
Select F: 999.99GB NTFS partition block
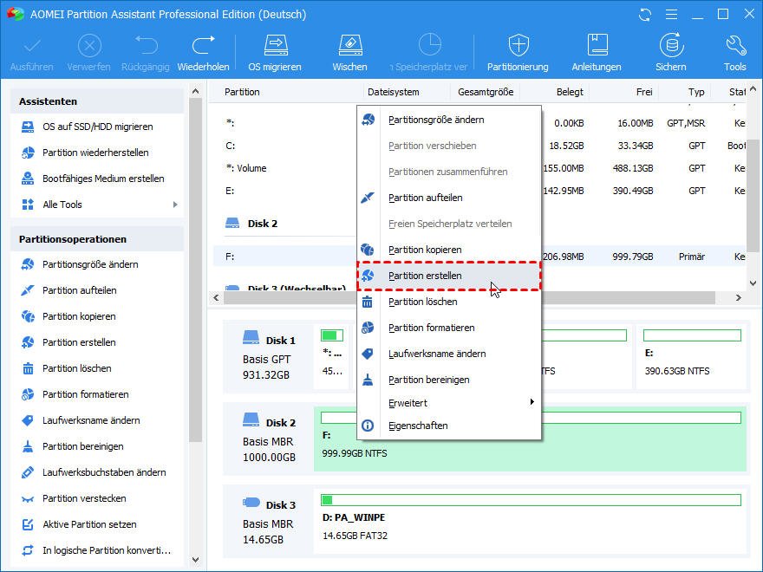point(530,439)
